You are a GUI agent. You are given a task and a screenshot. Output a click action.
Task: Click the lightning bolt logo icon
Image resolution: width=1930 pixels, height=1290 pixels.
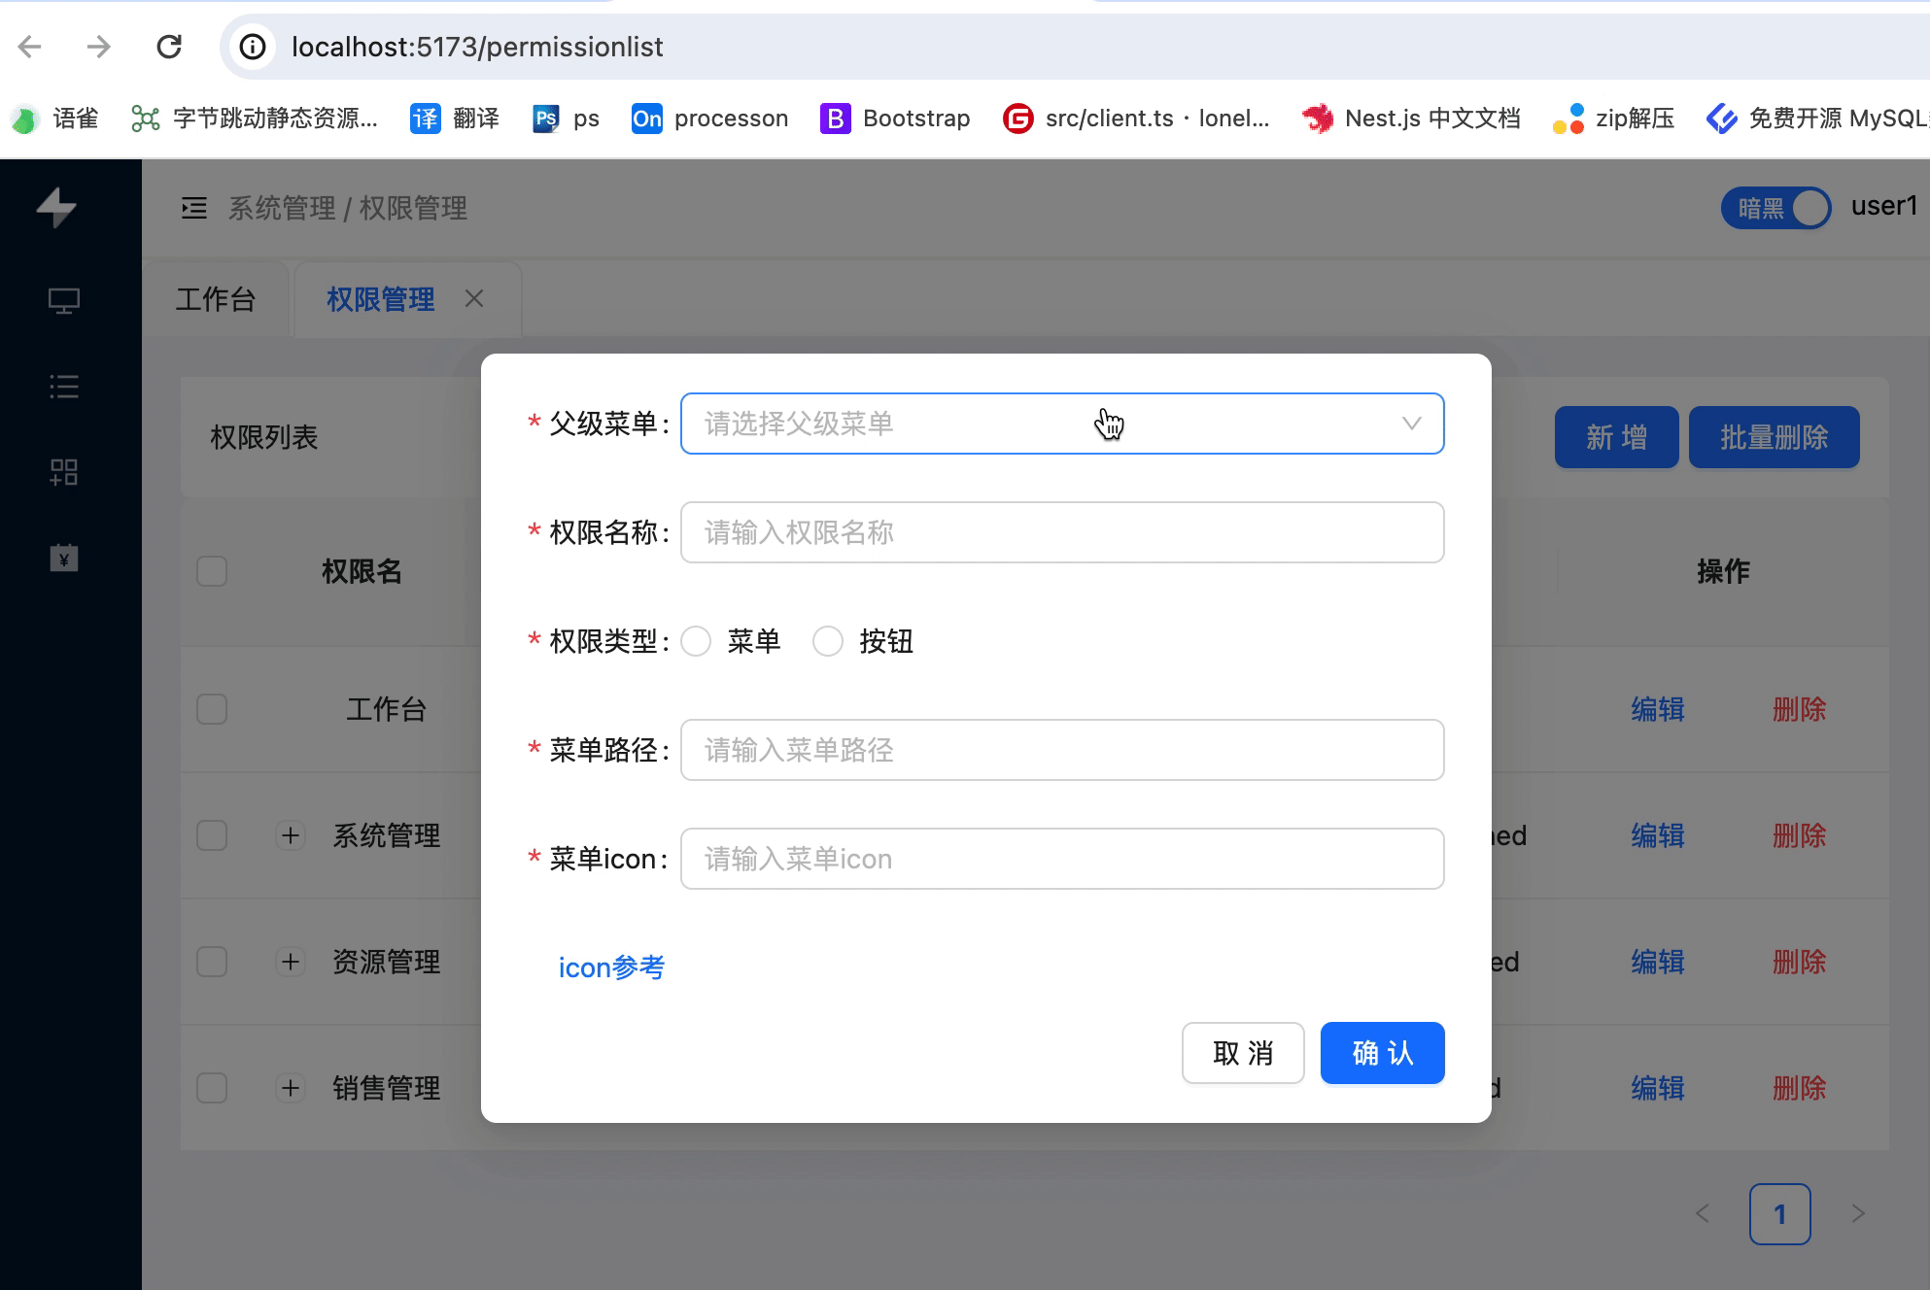coord(56,207)
